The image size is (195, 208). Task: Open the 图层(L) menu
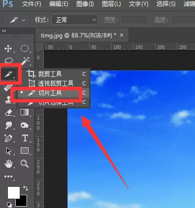[x=111, y=4]
